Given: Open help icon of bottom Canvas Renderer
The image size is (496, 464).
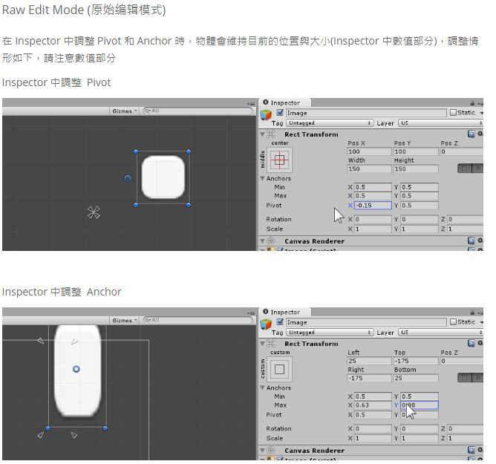Looking at the screenshot, I should tap(471, 450).
